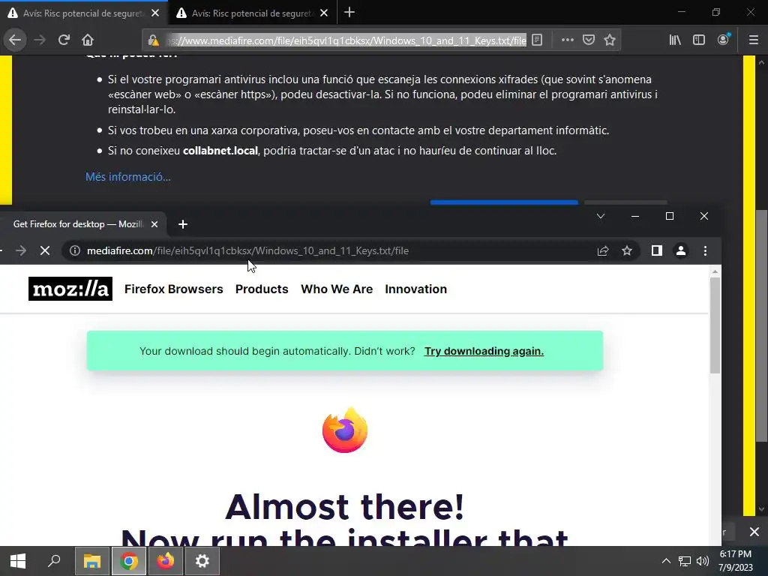Click Firefox URL address bar
Viewport: 768px width, 576px height.
[346, 40]
